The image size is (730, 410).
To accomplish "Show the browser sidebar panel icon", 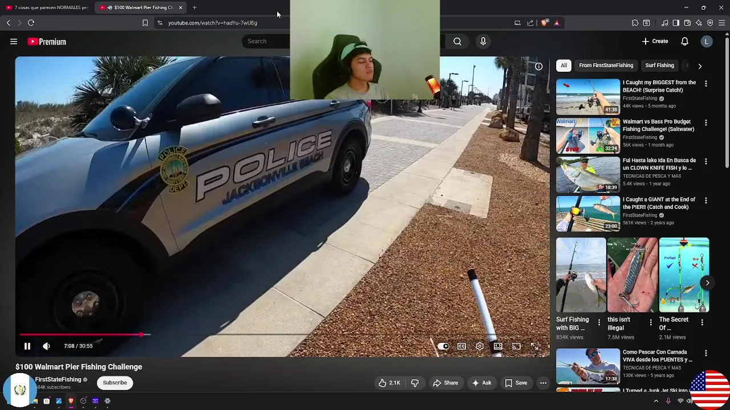I will [x=676, y=23].
